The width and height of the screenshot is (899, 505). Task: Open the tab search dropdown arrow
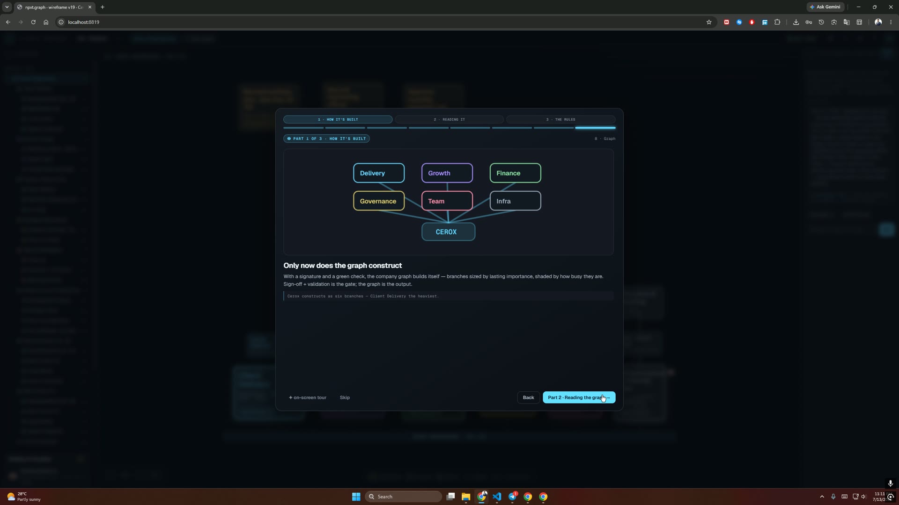click(7, 7)
